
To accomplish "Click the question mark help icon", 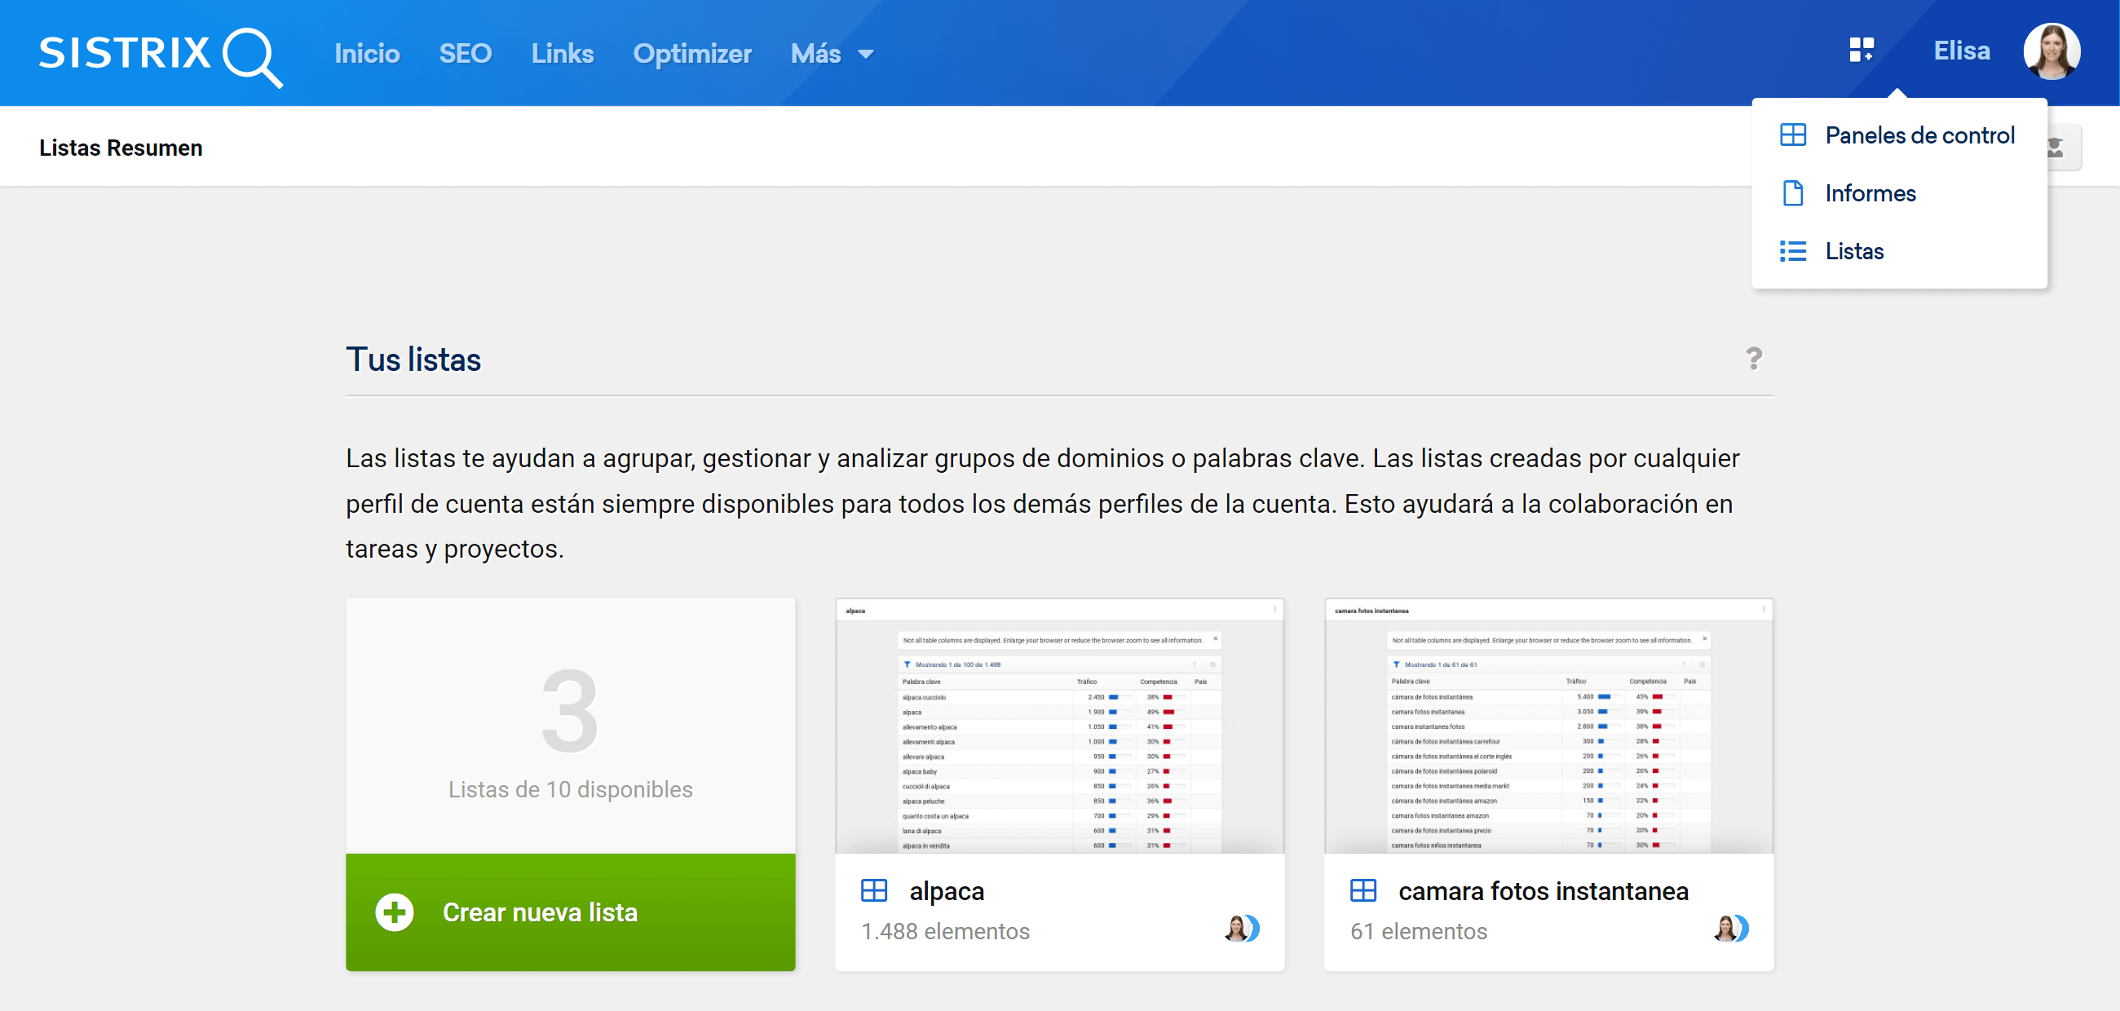I will click(1754, 359).
